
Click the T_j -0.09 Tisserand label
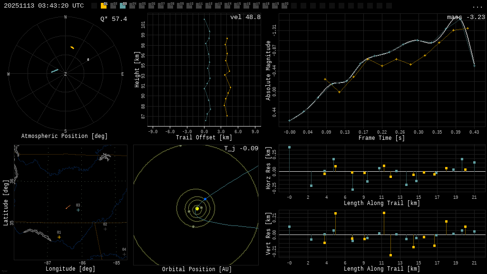click(241, 148)
